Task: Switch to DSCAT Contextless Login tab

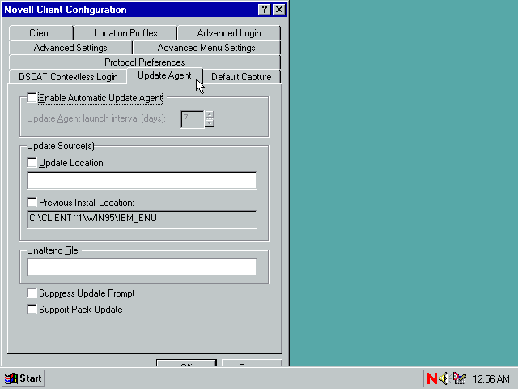Action: [68, 77]
